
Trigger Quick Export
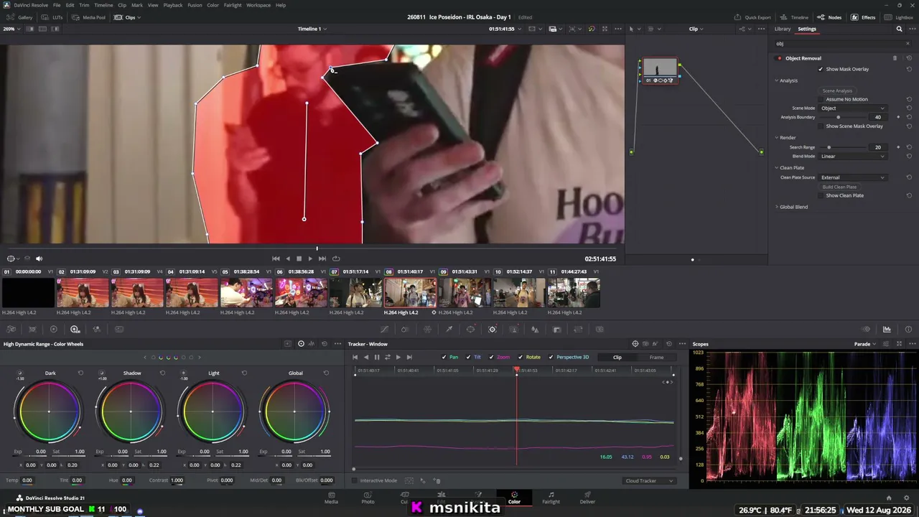753,17
